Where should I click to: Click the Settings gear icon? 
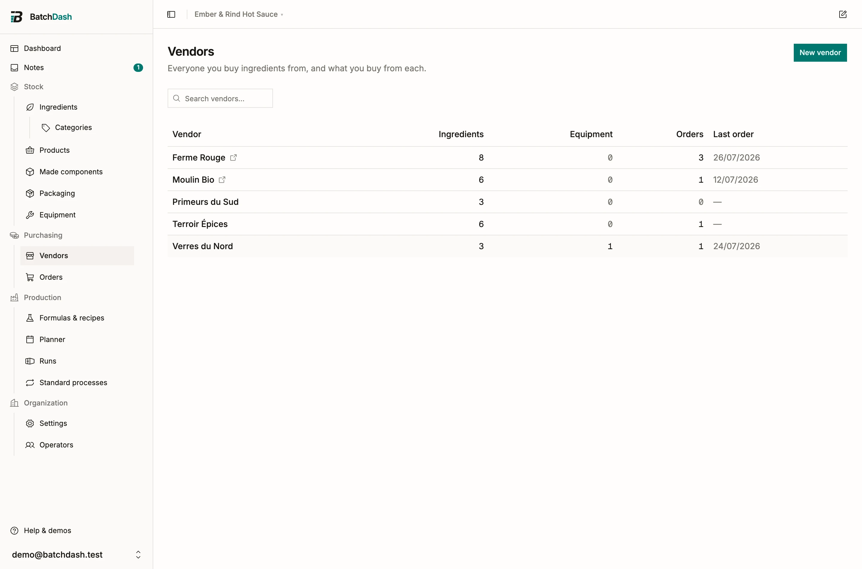click(x=30, y=423)
